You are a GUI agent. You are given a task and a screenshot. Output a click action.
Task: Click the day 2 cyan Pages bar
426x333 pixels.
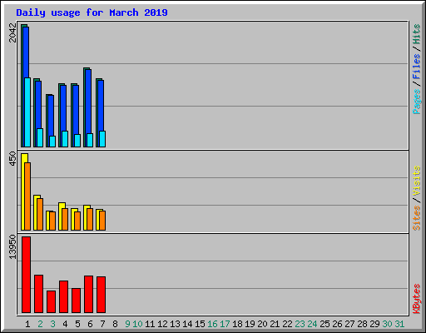point(40,137)
